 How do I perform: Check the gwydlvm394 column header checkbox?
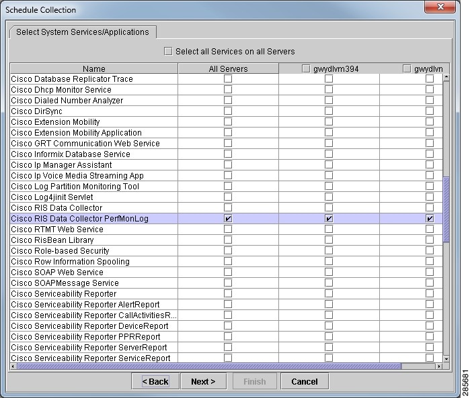coord(306,69)
